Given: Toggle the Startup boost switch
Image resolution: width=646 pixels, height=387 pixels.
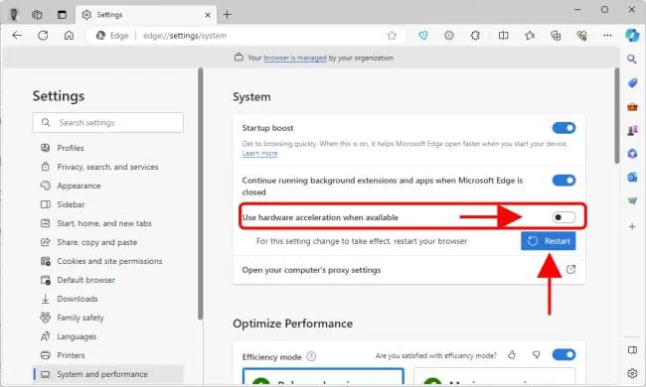Looking at the screenshot, I should click(x=565, y=128).
